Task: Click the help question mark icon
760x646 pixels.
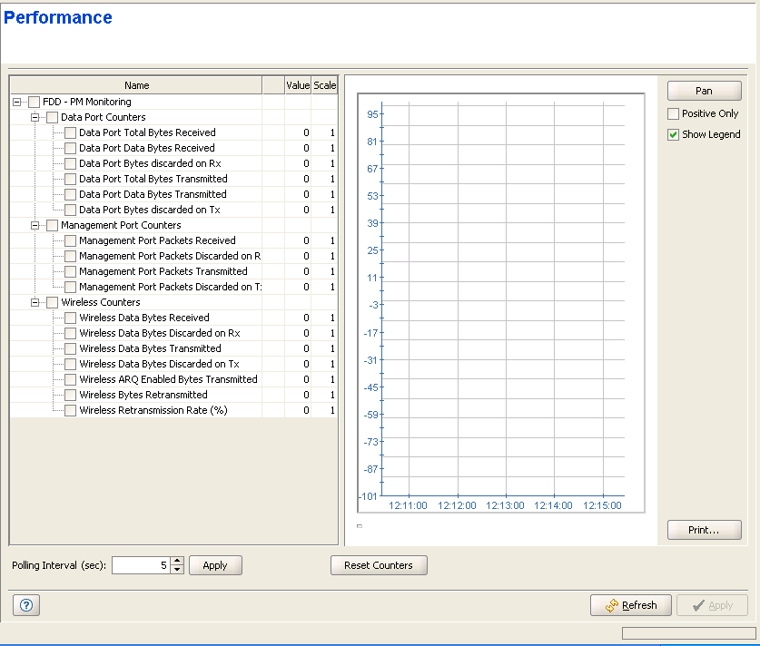Action: pos(25,605)
